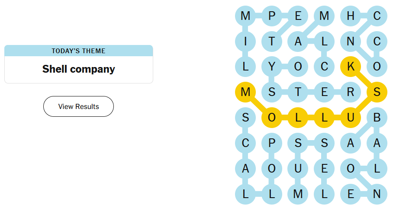Tap the yellow highlighted letter U
The width and height of the screenshot is (393, 221).
click(351, 118)
